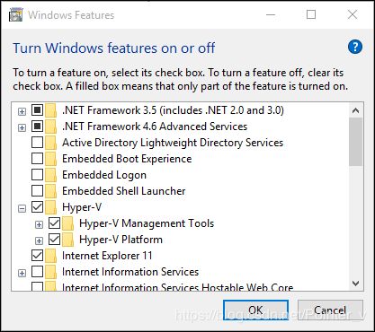The height and width of the screenshot is (332, 375).
Task: Confirm changes with the OK button
Action: click(255, 310)
